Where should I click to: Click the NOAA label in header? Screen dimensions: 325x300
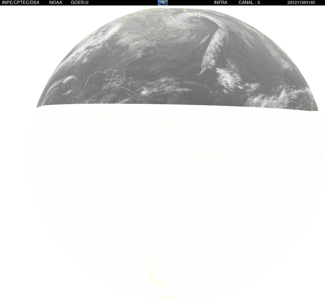tap(56, 3)
